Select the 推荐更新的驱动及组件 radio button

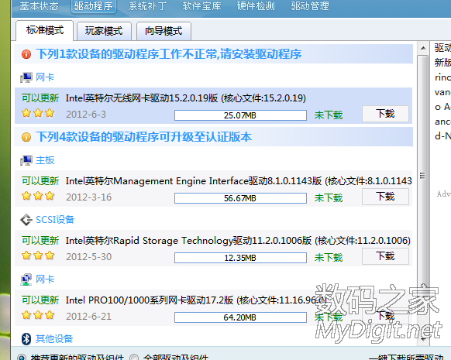click(x=22, y=358)
